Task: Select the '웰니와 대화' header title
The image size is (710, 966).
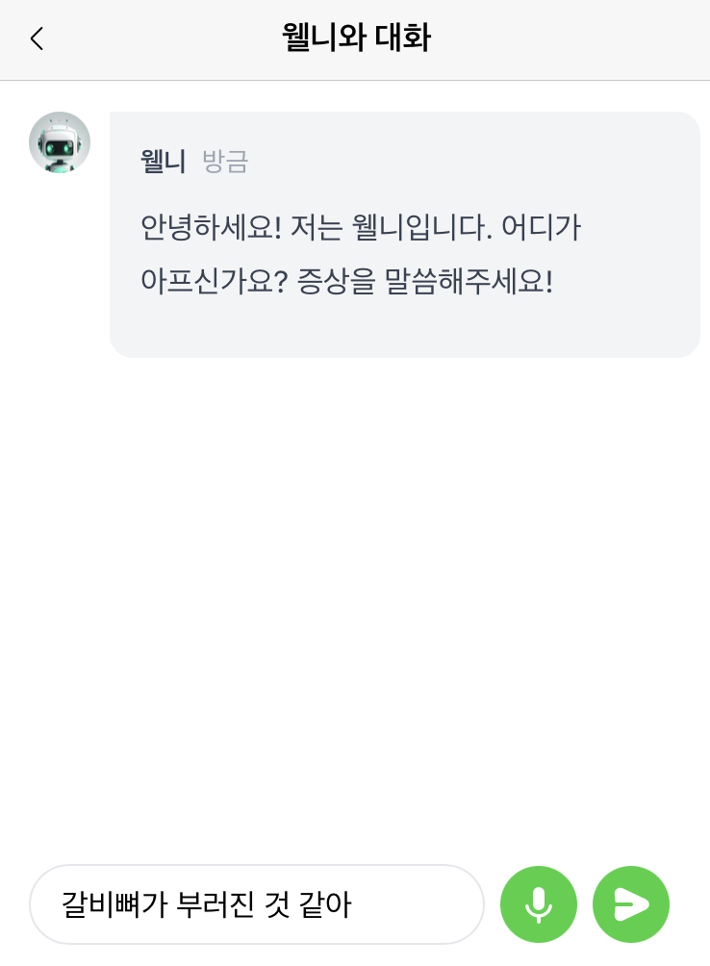Action: coord(355,38)
